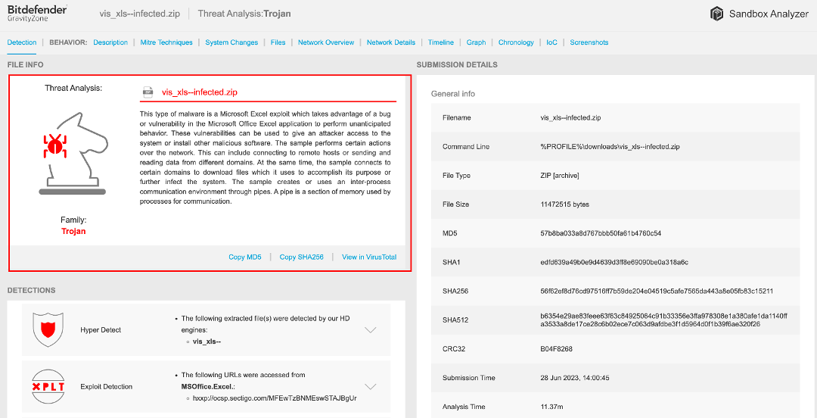Viewport: 817px width, 418px height.
Task: Click the Bitdefender GravityZone logo
Action: pyautogui.click(x=37, y=13)
